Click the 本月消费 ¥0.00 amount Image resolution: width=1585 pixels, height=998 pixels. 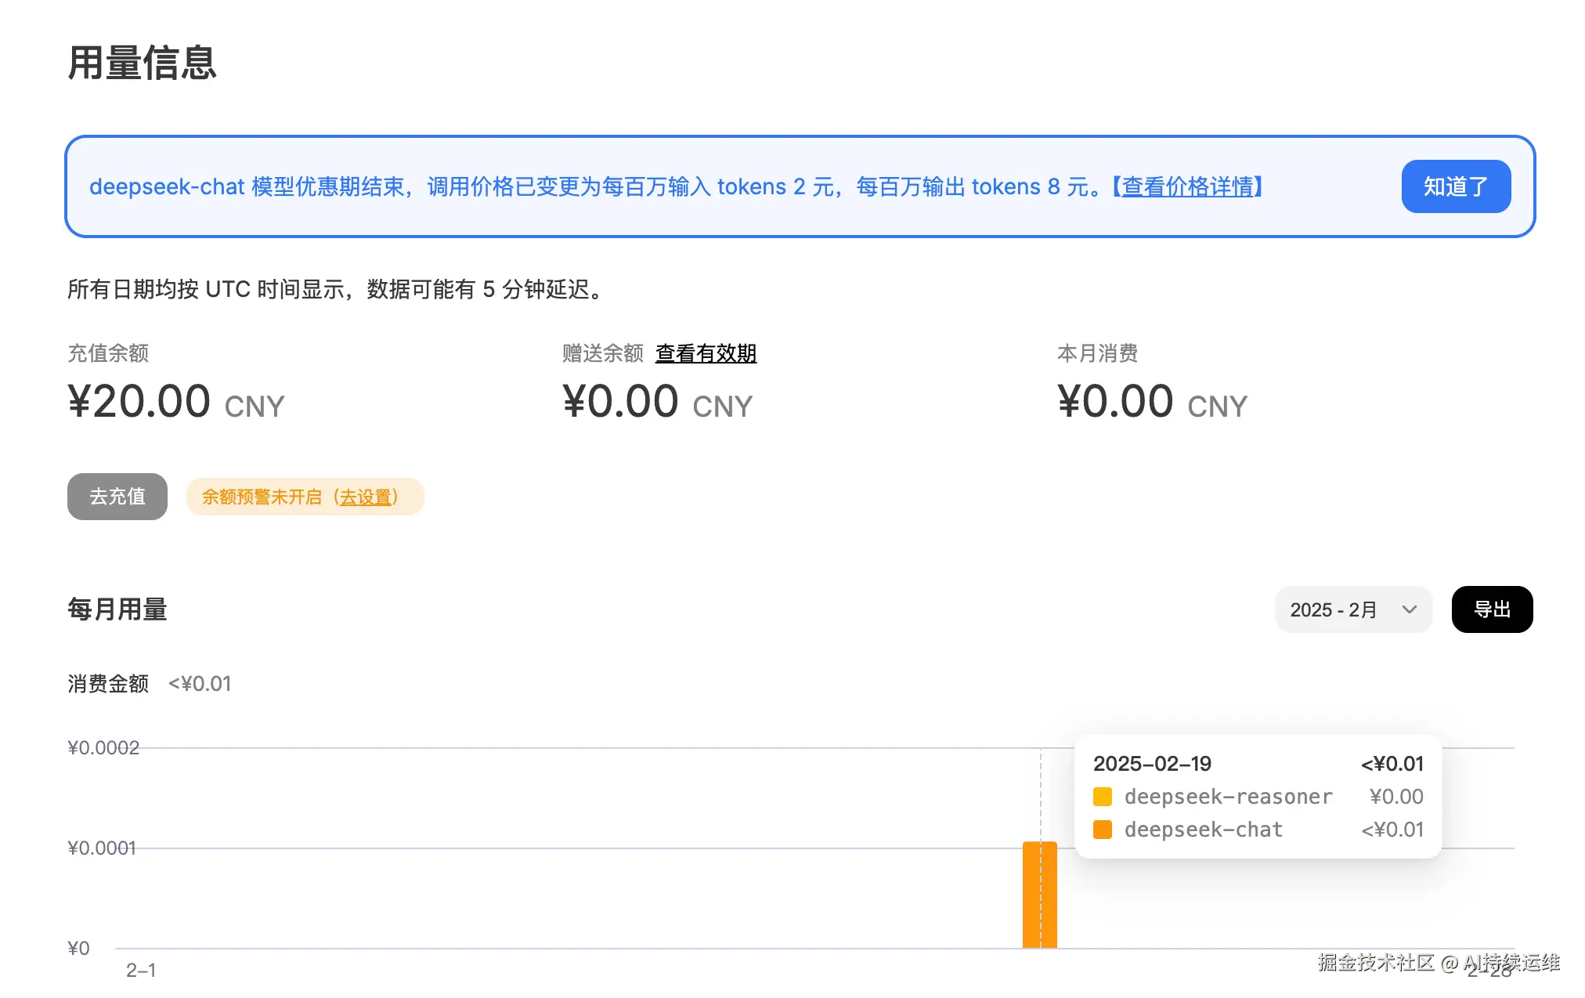point(1114,402)
